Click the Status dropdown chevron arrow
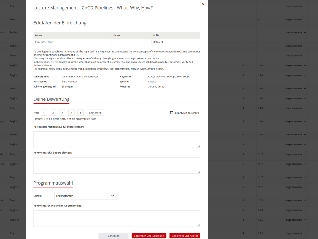The height and width of the screenshot is (239, 318). click(113, 196)
